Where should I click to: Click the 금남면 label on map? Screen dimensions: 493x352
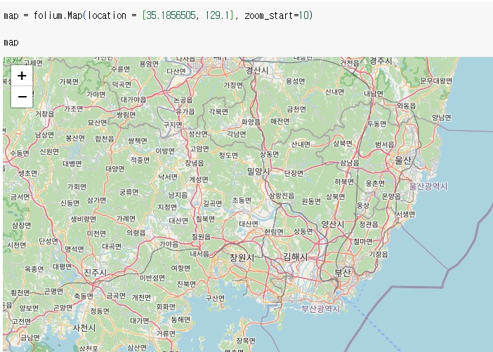click(30, 337)
